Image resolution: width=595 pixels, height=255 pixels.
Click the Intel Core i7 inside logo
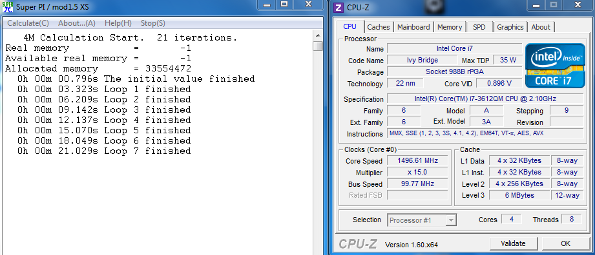555,66
